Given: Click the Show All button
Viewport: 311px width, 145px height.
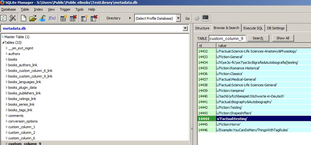Looking at the screenshot, I should pos(283,38).
